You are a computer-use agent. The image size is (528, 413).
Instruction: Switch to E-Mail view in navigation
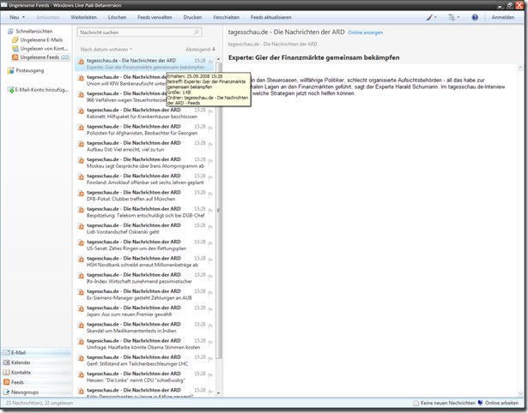(36, 352)
